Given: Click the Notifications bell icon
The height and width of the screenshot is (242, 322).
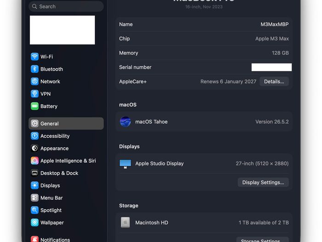Looking at the screenshot, I should pos(34,239).
